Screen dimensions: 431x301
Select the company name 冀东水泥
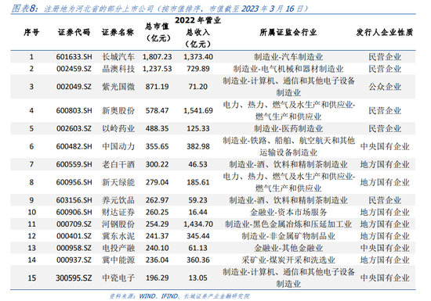118,236
